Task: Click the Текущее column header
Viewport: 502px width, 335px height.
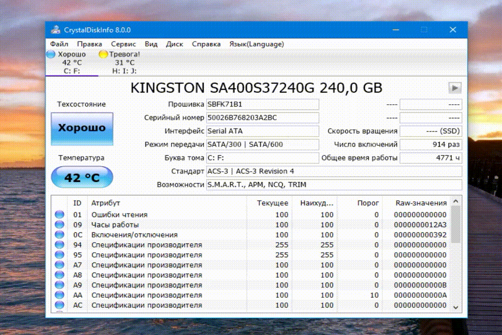Action: pos(269,203)
